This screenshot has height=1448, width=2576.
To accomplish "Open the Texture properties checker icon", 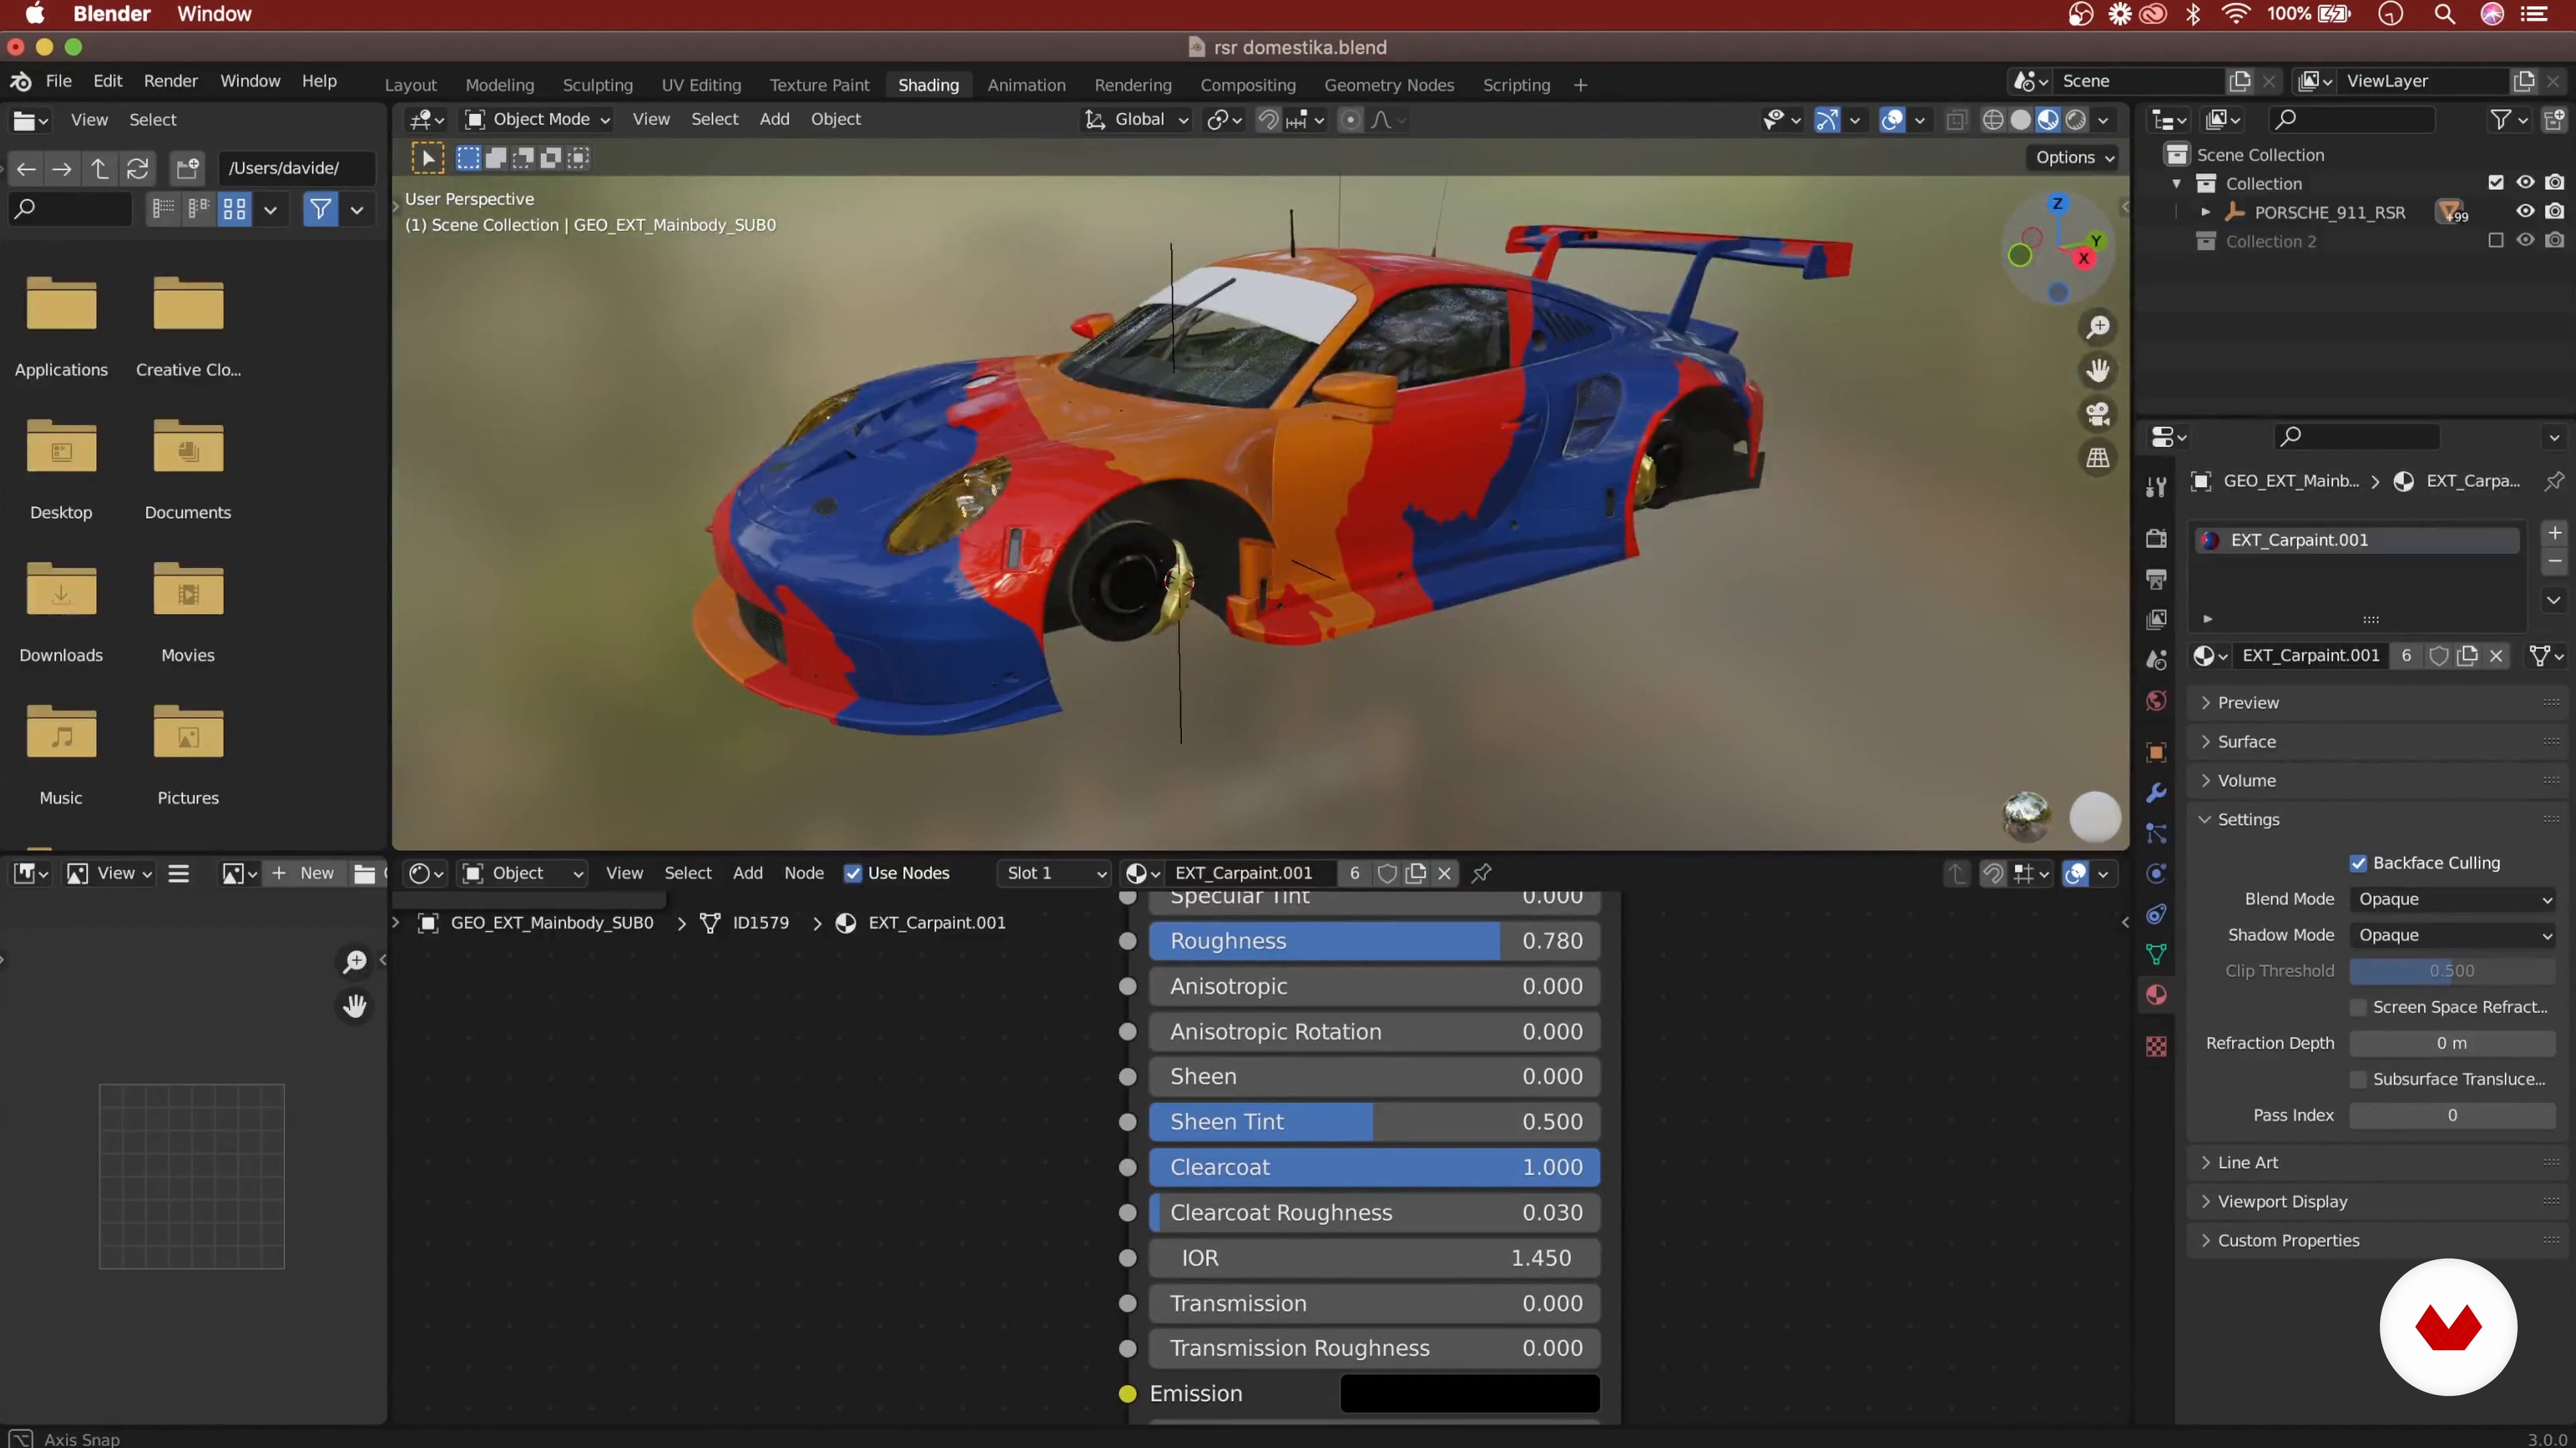I will [x=2156, y=1046].
